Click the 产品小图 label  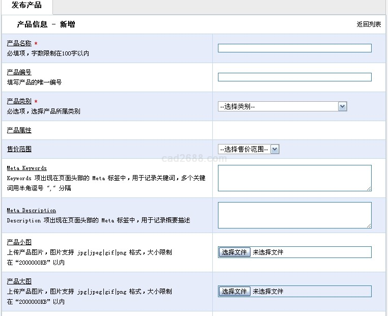pos(19,242)
